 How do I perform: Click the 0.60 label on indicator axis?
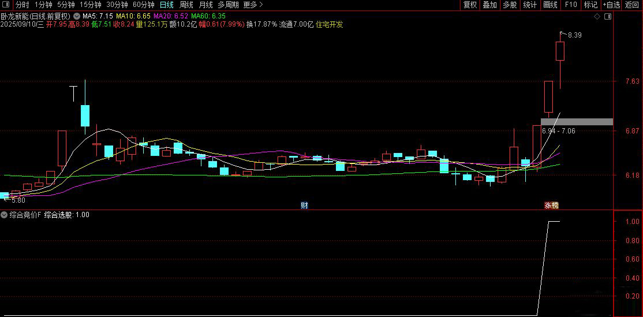(633, 259)
